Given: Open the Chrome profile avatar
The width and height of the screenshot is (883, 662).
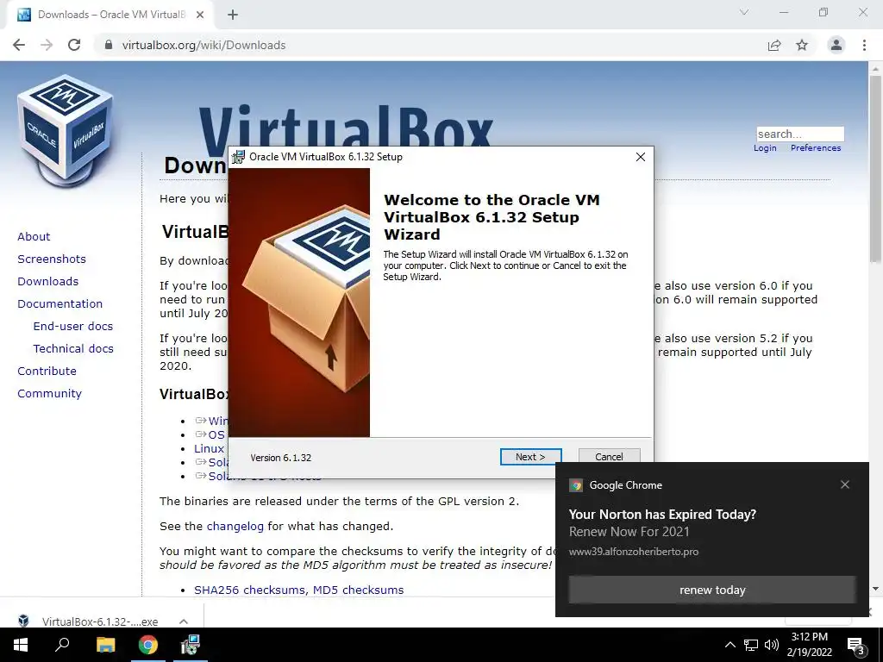Looking at the screenshot, I should click(x=836, y=45).
